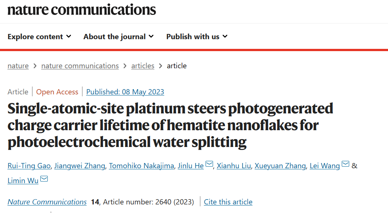Viewport: 388px width, 213px height.
Task: Expand the Explore content menu
Action: (x=39, y=37)
